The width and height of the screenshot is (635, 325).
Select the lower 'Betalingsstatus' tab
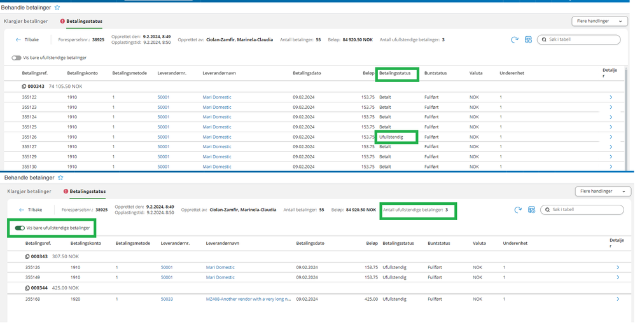[87, 191]
